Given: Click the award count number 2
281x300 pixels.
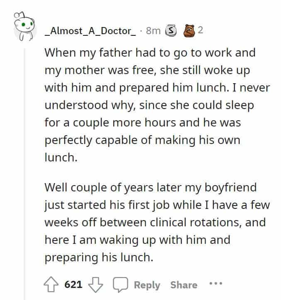Looking at the screenshot, I should (200, 30).
